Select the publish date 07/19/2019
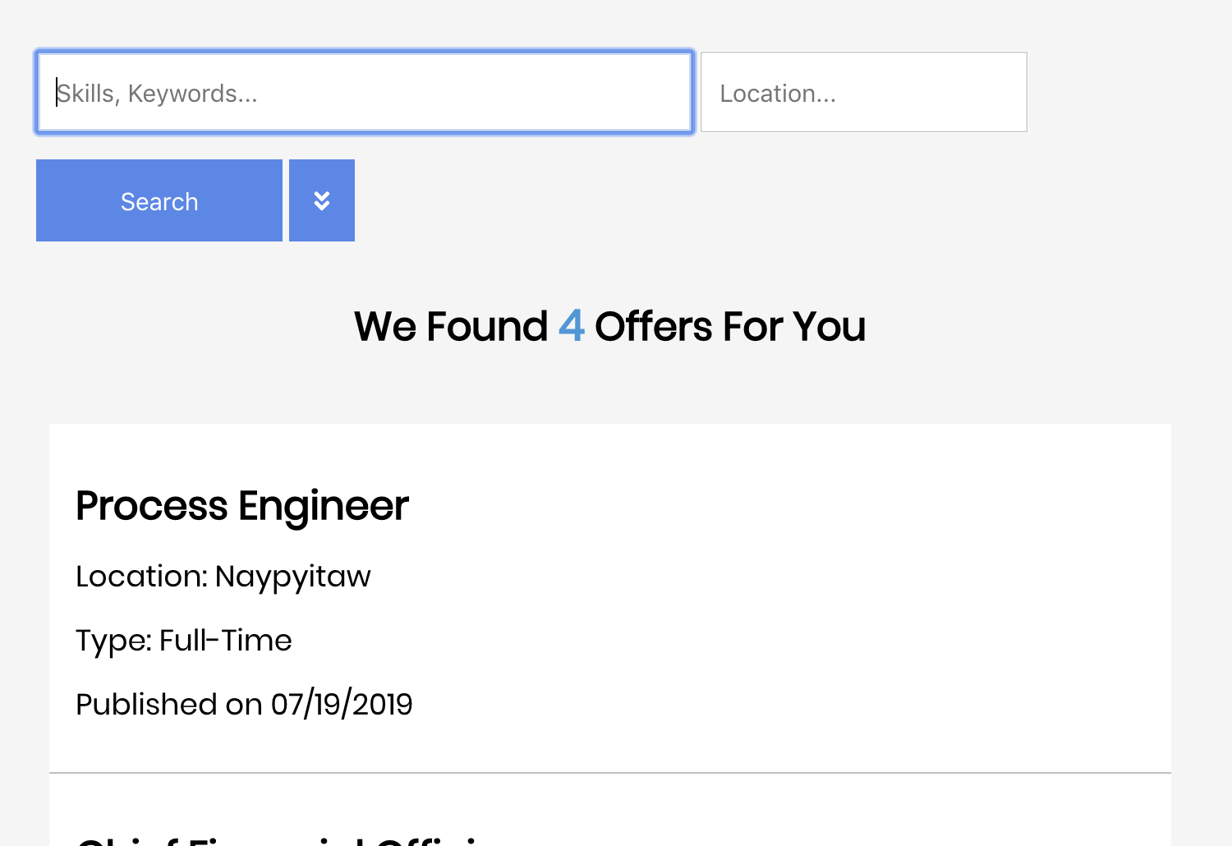The image size is (1232, 846). [x=342, y=705]
